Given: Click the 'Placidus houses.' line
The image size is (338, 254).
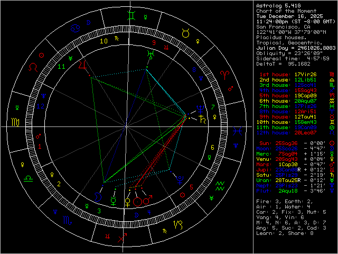Looking at the screenshot, I should tap(281, 38).
